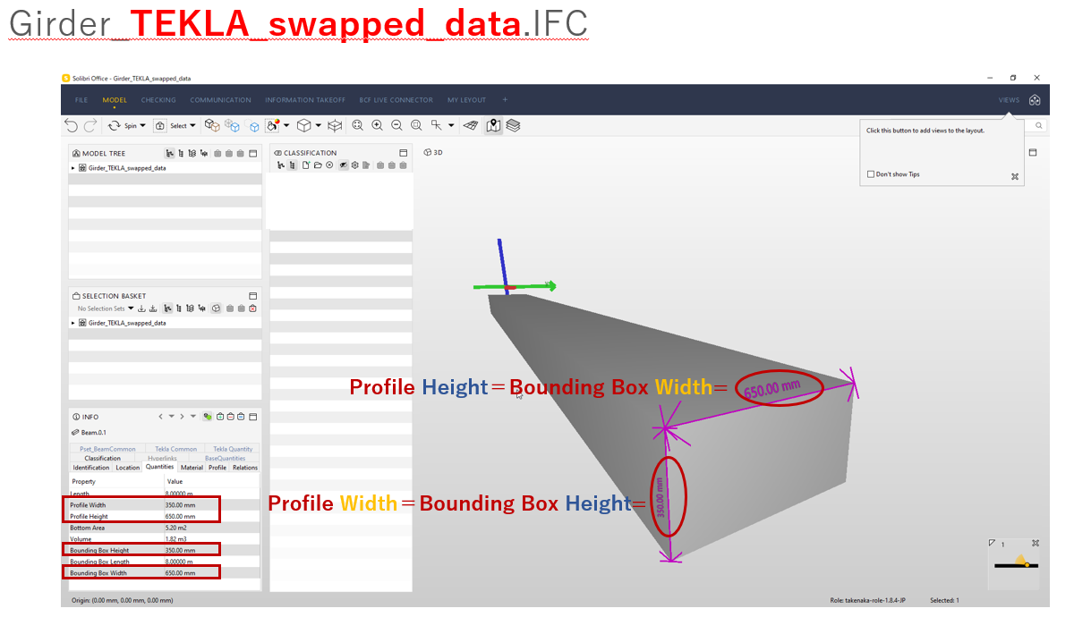Activate the Spin navigation tool icon
The height and width of the screenshot is (617, 1074).
(115, 126)
